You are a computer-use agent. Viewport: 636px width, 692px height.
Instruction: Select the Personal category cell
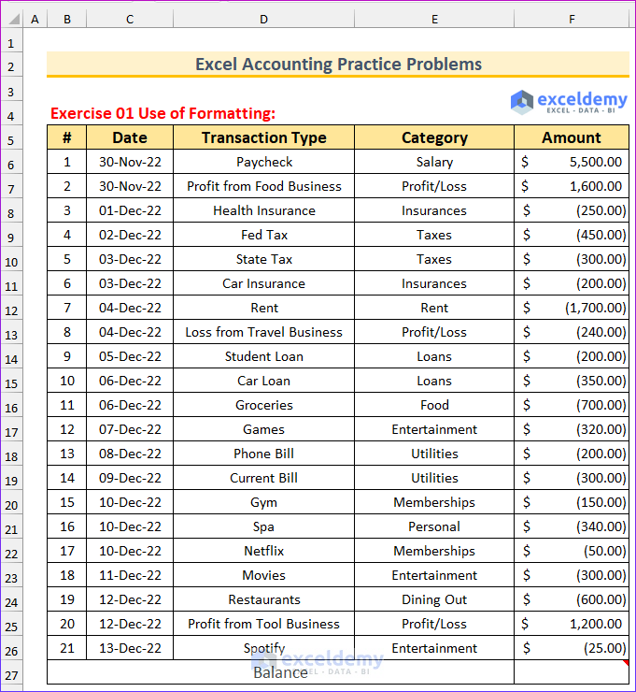tap(434, 526)
